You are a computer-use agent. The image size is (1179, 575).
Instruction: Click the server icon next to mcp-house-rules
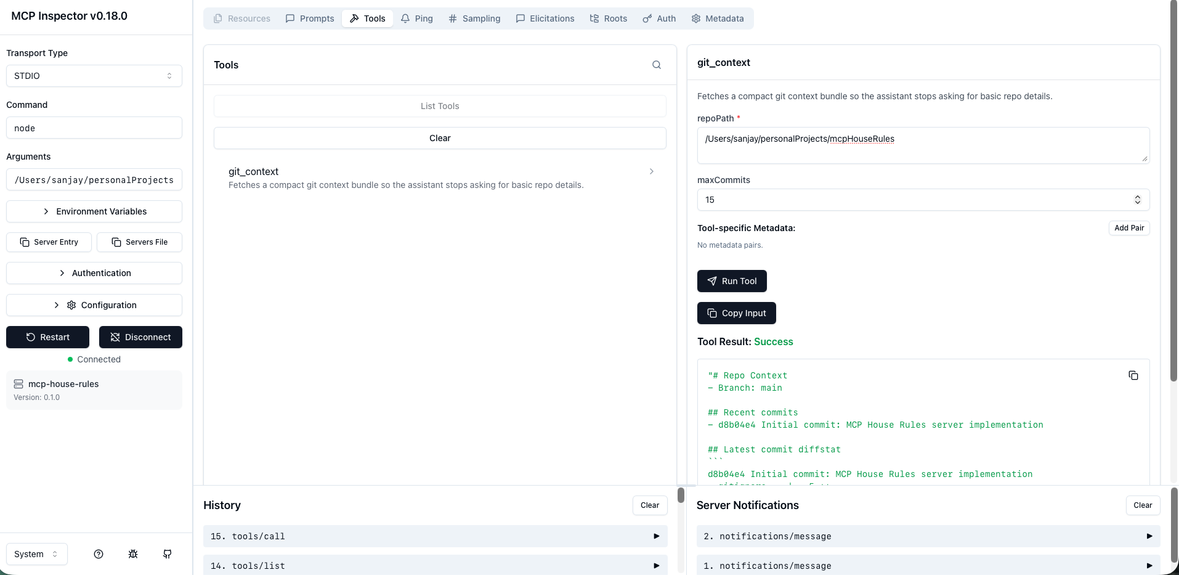[18, 383]
